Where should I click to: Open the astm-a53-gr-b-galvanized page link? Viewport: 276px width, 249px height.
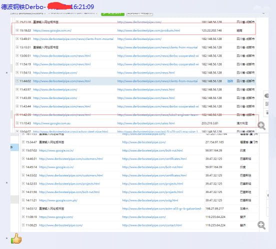click(x=162, y=208)
